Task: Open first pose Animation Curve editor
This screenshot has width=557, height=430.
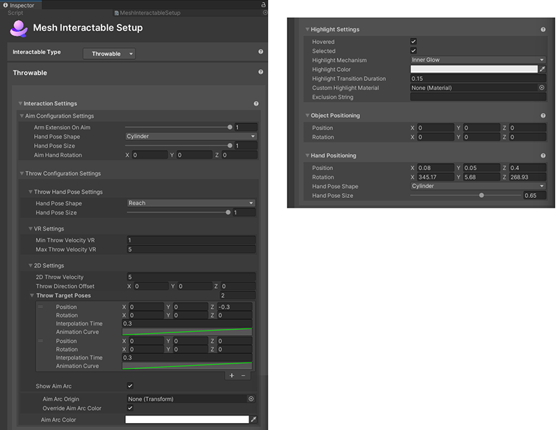Action: (x=187, y=332)
